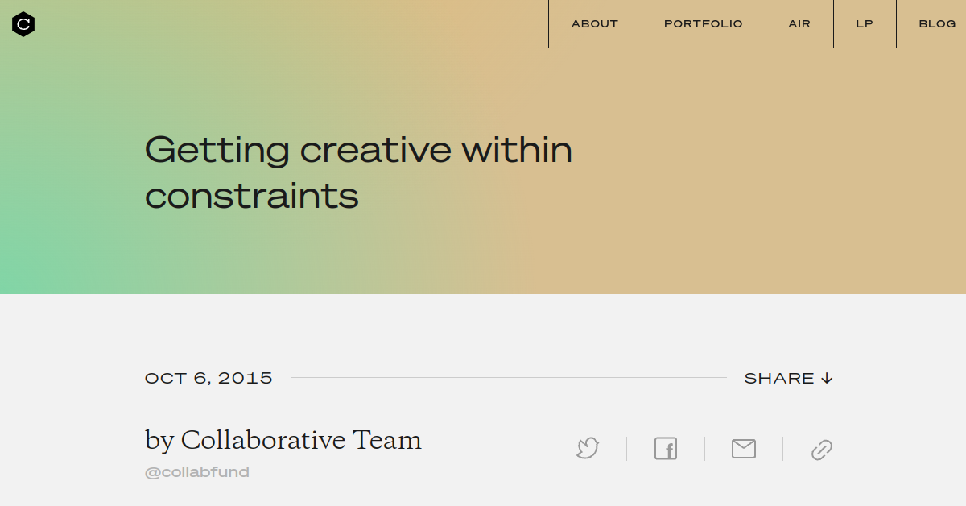Click the Collab Fund hexagon logo

[23, 23]
